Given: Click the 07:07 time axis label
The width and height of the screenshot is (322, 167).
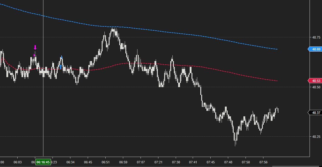Looking at the screenshot, I should tap(141, 162).
